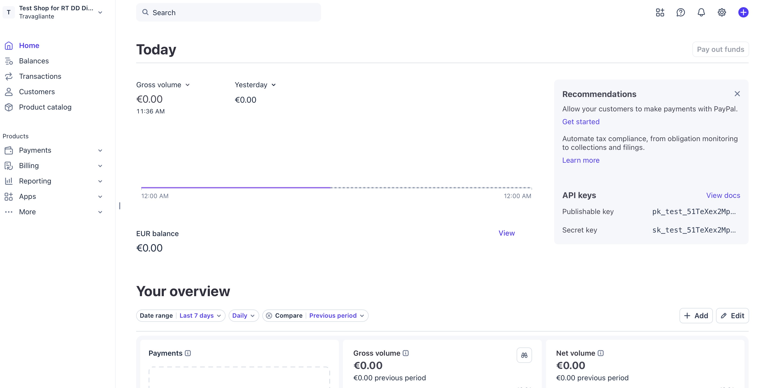Go to Home in sidebar

pos(29,46)
